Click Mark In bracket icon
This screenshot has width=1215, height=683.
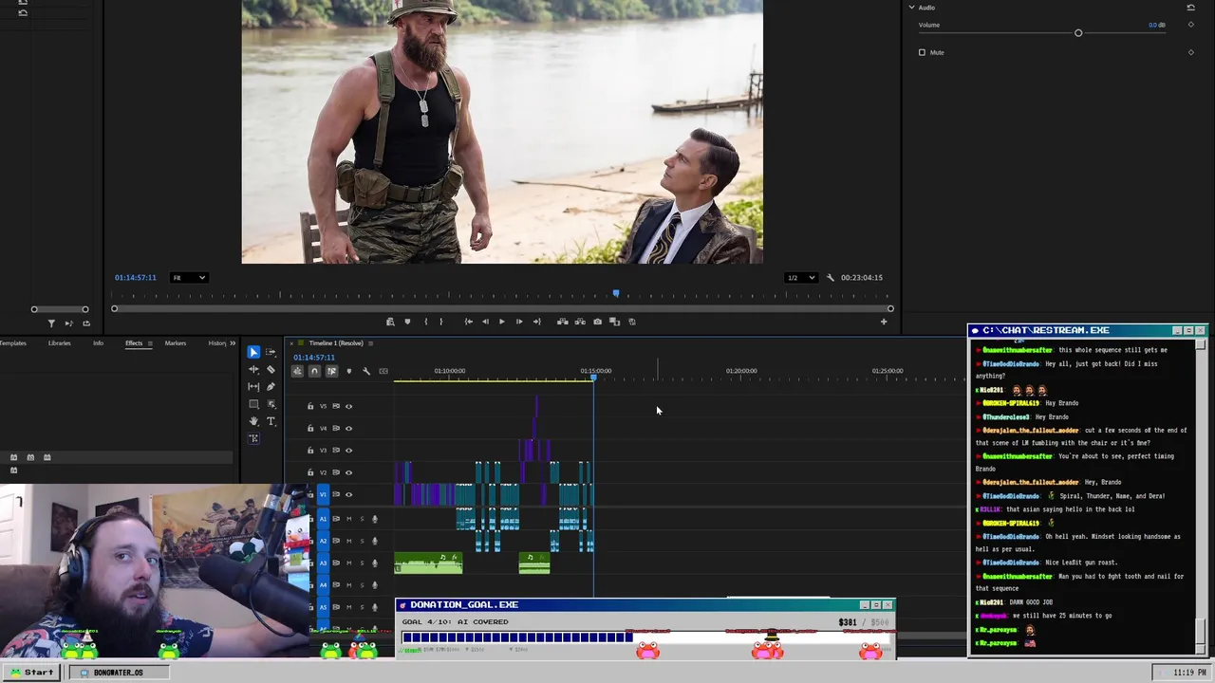(425, 322)
